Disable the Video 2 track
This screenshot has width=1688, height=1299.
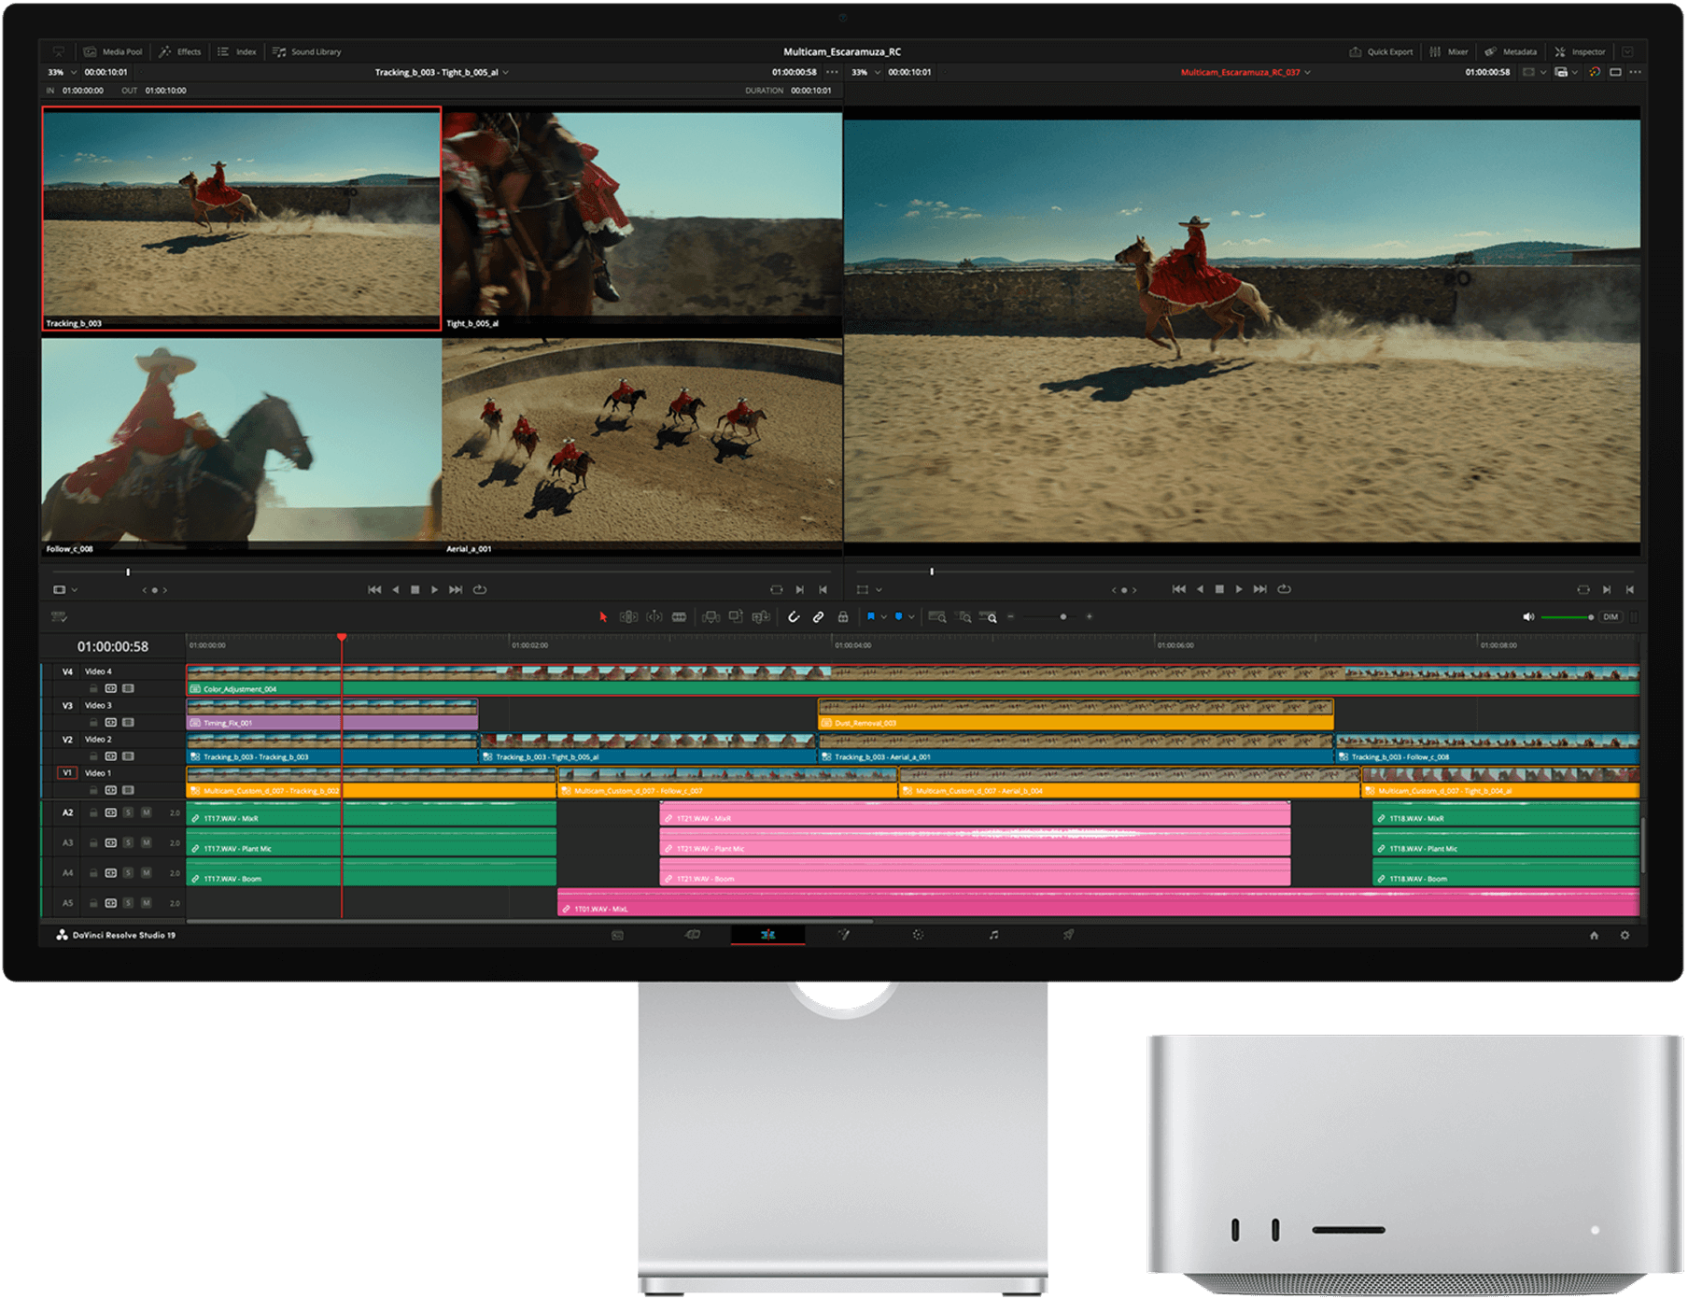[x=129, y=756]
